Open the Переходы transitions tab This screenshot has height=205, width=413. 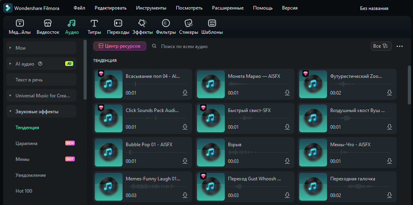point(118,27)
